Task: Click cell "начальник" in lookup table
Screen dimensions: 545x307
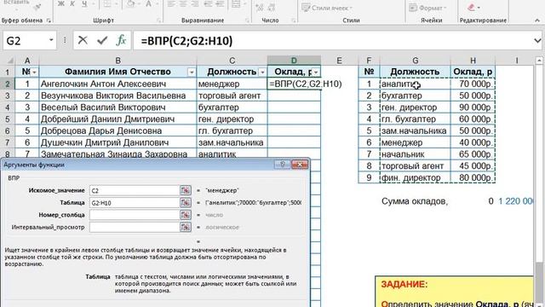Action: point(416,154)
